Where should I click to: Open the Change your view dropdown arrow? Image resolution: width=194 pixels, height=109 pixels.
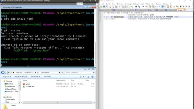84,77
